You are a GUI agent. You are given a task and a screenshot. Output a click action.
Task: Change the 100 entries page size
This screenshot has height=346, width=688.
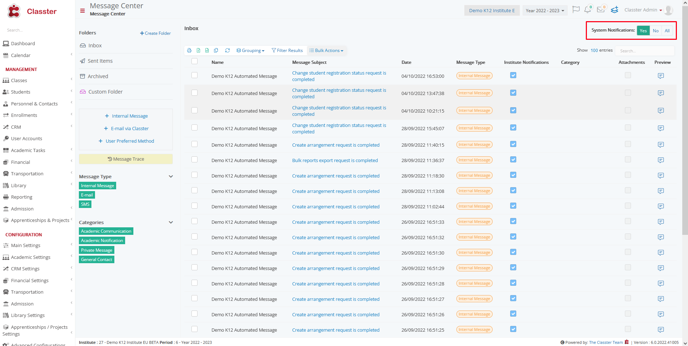pos(594,51)
